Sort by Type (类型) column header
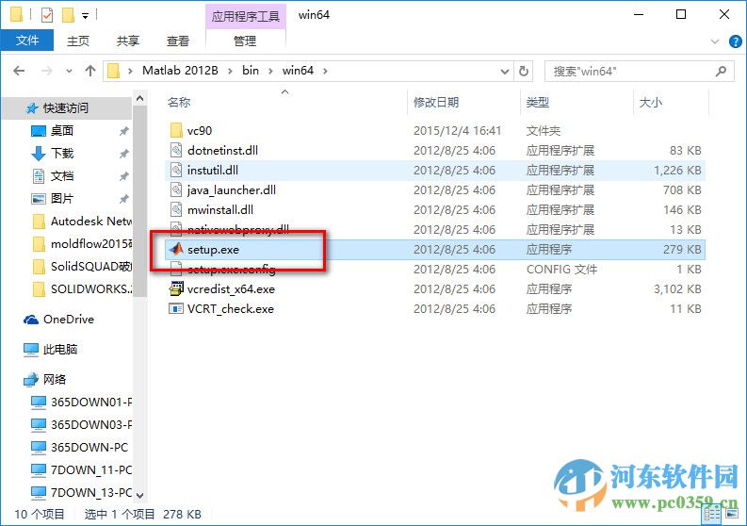Image resolution: width=747 pixels, height=526 pixels. point(537,102)
